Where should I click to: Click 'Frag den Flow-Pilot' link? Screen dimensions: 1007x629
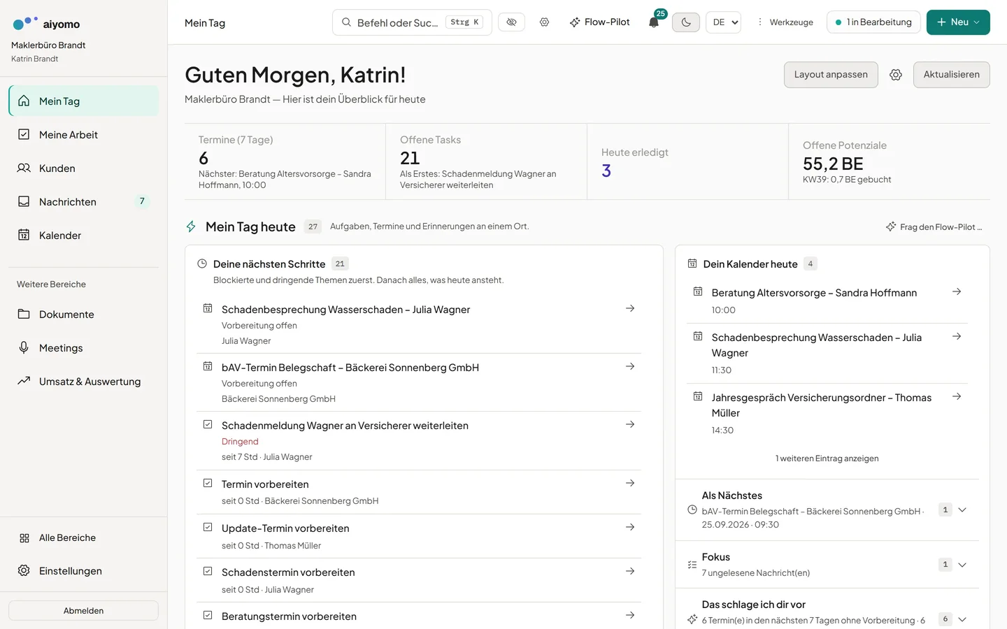pyautogui.click(x=934, y=226)
